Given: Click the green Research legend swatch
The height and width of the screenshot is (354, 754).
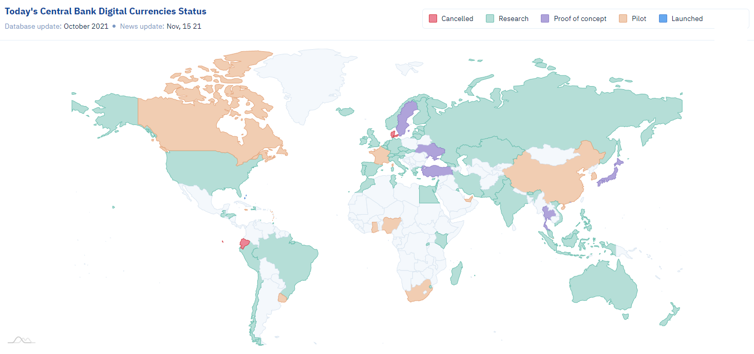Looking at the screenshot, I should (490, 18).
